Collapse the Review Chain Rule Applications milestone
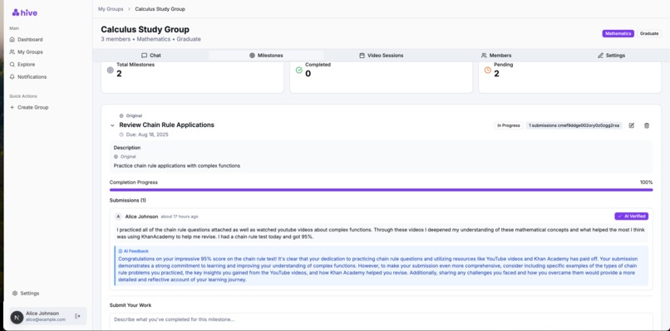 112,125
